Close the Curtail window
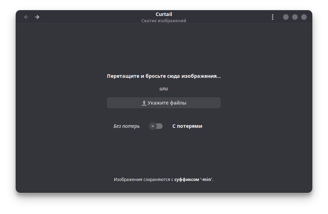 click(x=304, y=17)
